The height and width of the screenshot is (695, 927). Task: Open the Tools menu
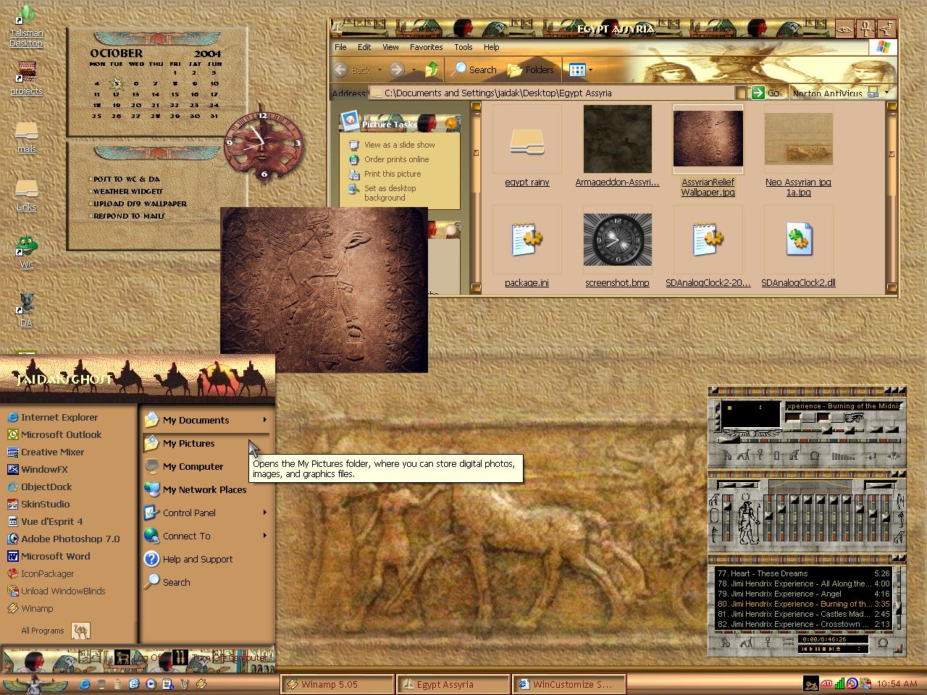click(463, 47)
